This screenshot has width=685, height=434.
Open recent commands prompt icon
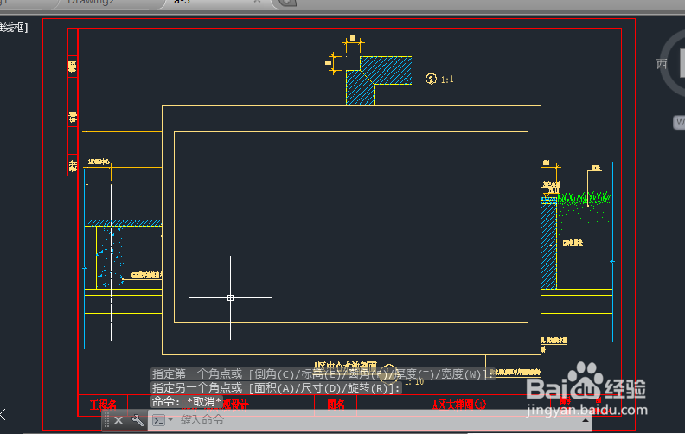158,420
